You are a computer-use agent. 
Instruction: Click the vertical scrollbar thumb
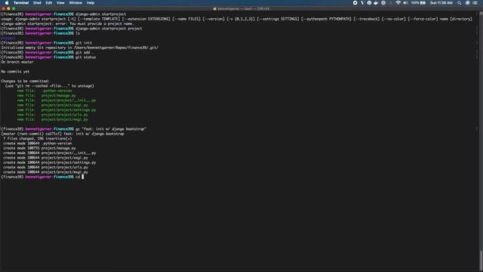[x=481, y=260]
